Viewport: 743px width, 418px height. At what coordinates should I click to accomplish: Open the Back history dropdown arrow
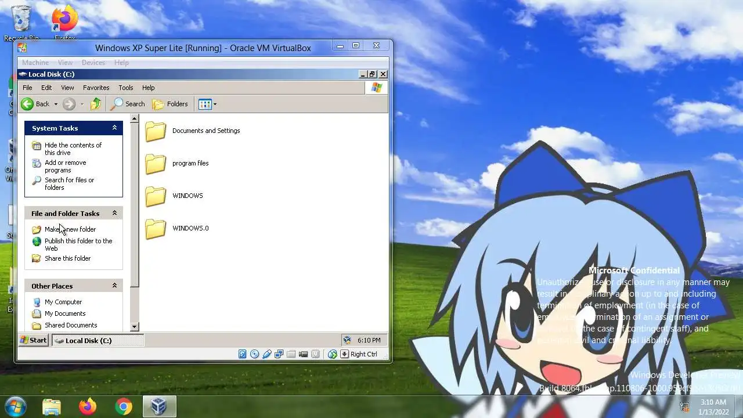[x=56, y=105]
